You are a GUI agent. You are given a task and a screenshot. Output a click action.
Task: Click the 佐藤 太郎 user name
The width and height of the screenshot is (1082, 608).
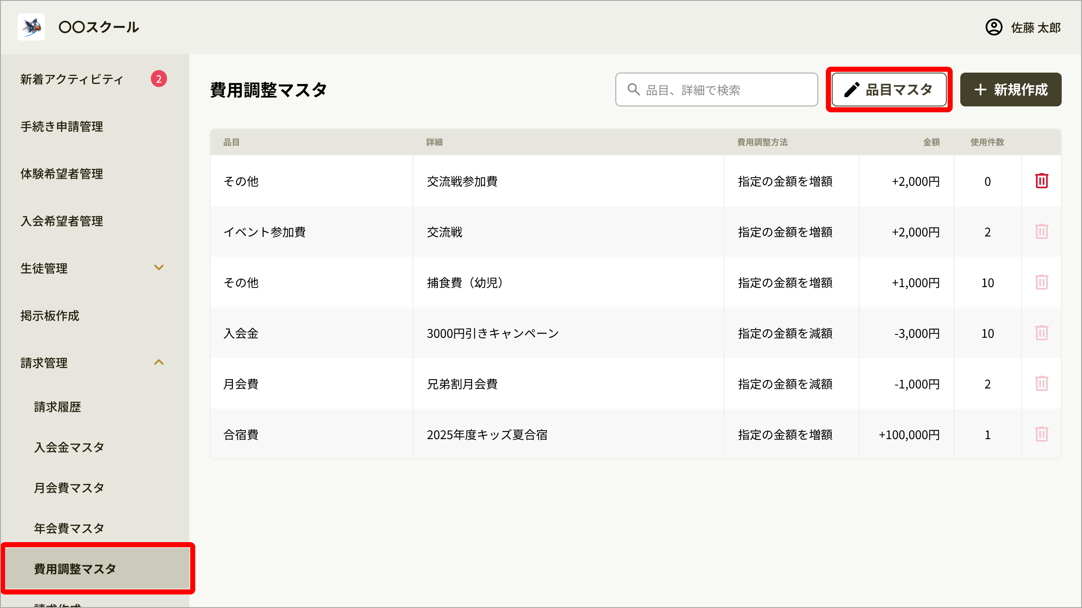tap(1036, 28)
